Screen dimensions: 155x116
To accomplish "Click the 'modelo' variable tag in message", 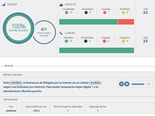I will [95, 83].
